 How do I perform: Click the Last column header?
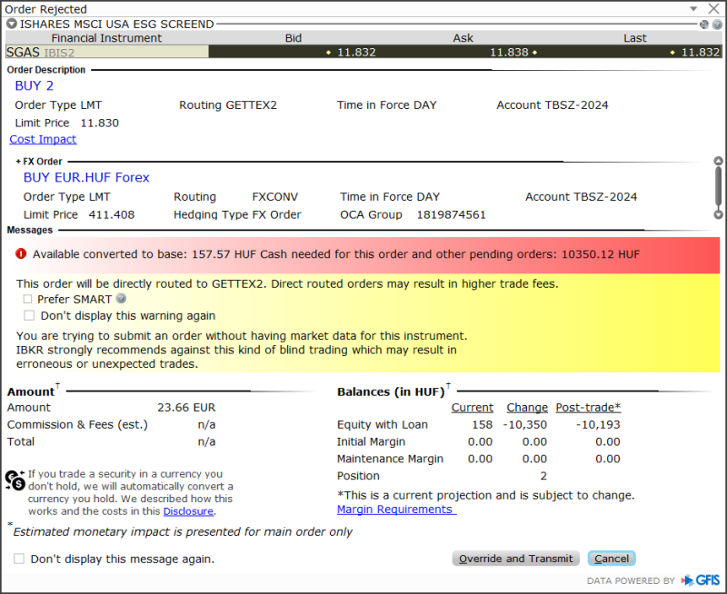(x=634, y=38)
